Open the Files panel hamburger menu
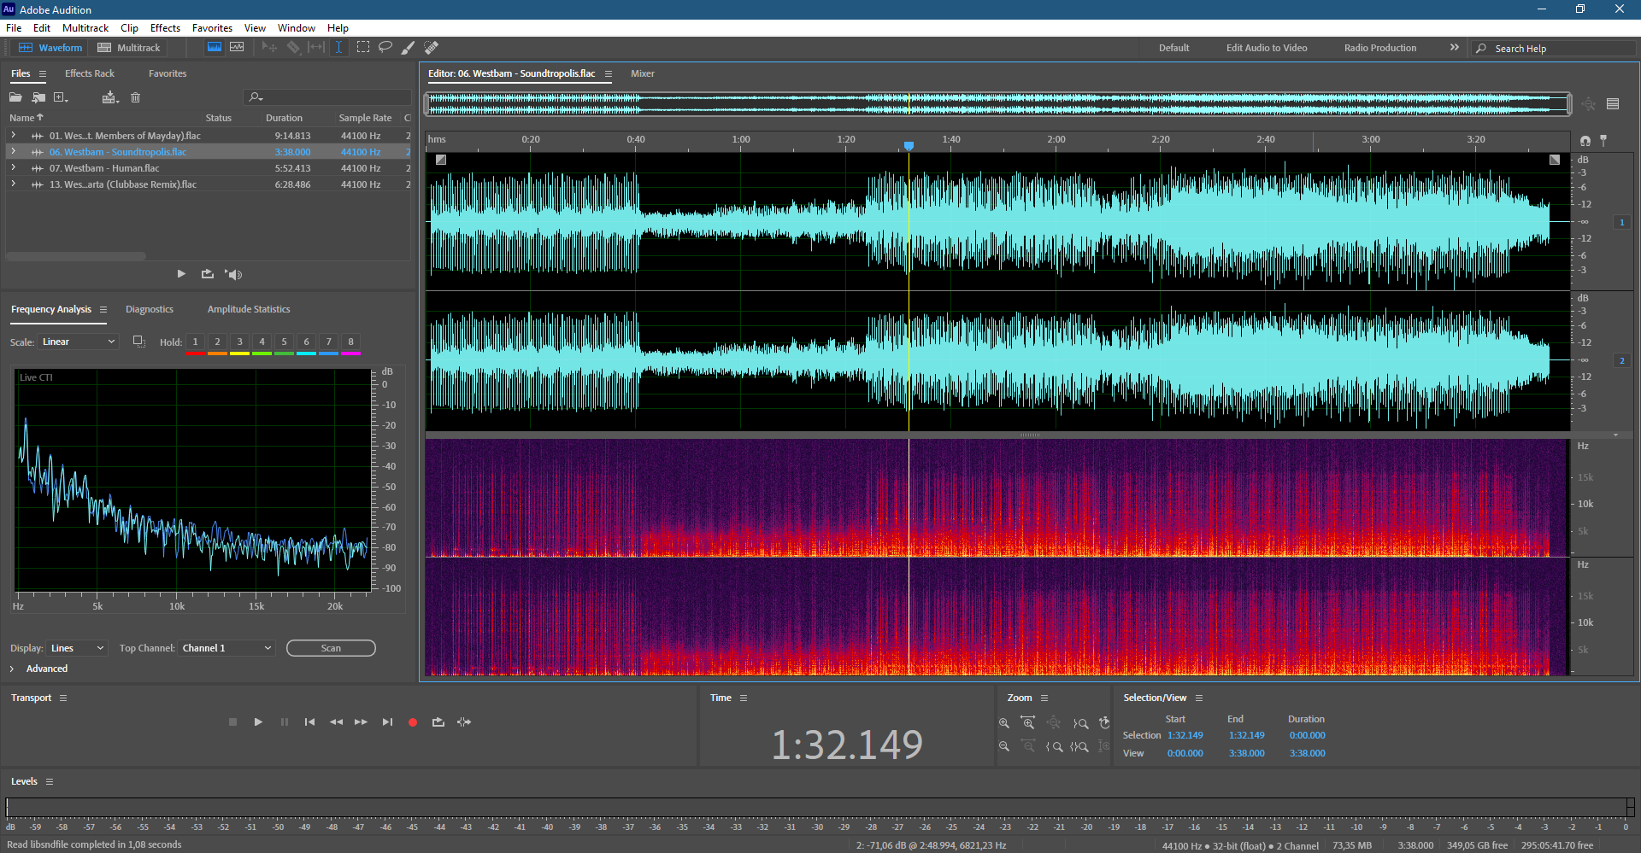 tap(43, 73)
